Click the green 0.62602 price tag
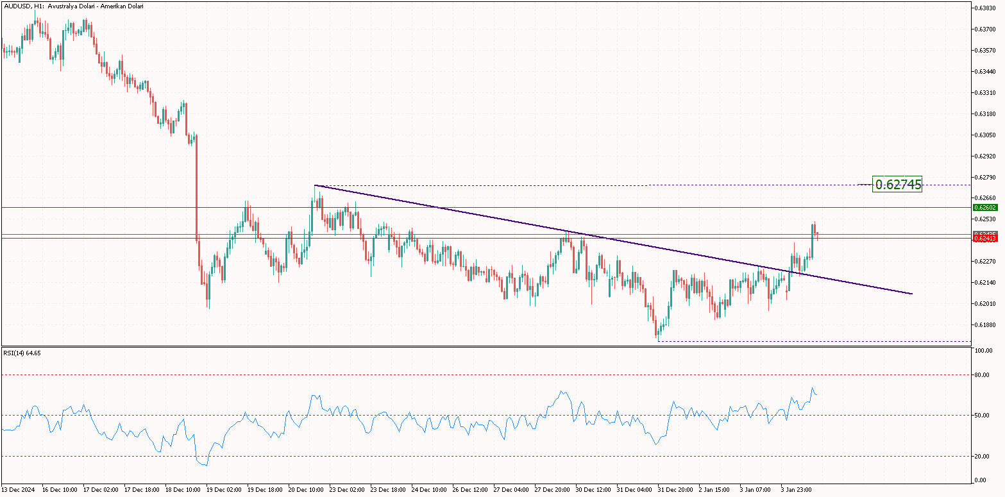Viewport: 1005px width, 497px height. click(985, 208)
